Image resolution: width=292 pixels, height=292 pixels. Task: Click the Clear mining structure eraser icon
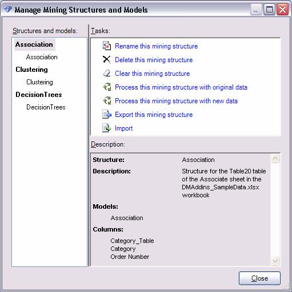click(107, 73)
